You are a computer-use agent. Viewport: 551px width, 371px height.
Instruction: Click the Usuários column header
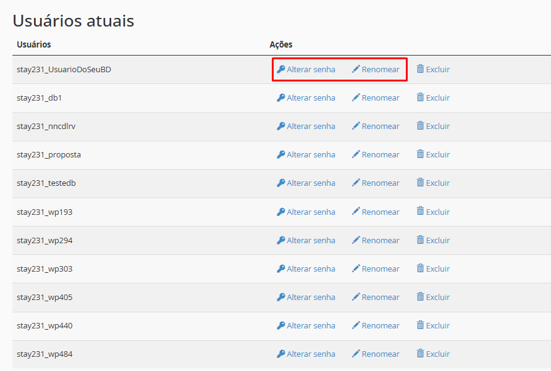click(34, 44)
